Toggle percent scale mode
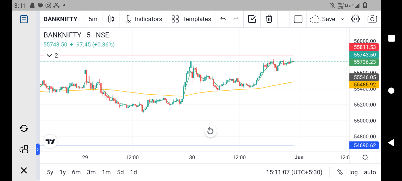Image resolution: width=402 pixels, height=181 pixels. click(x=340, y=172)
